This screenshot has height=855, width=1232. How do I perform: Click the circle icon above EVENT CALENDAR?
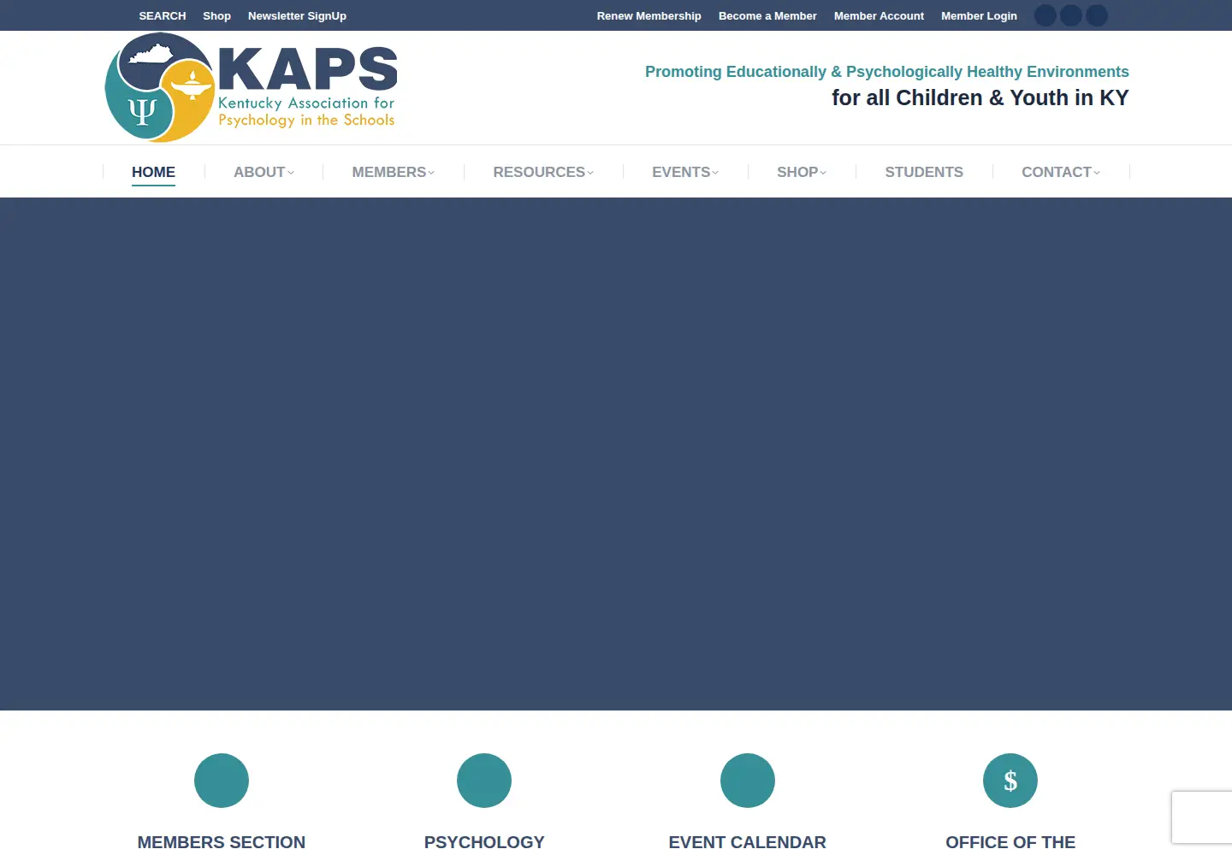tap(748, 781)
